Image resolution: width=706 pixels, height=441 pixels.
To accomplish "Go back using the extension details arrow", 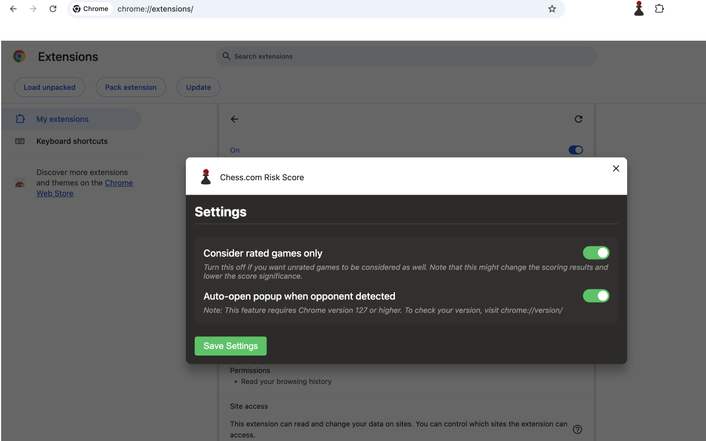I will 234,119.
